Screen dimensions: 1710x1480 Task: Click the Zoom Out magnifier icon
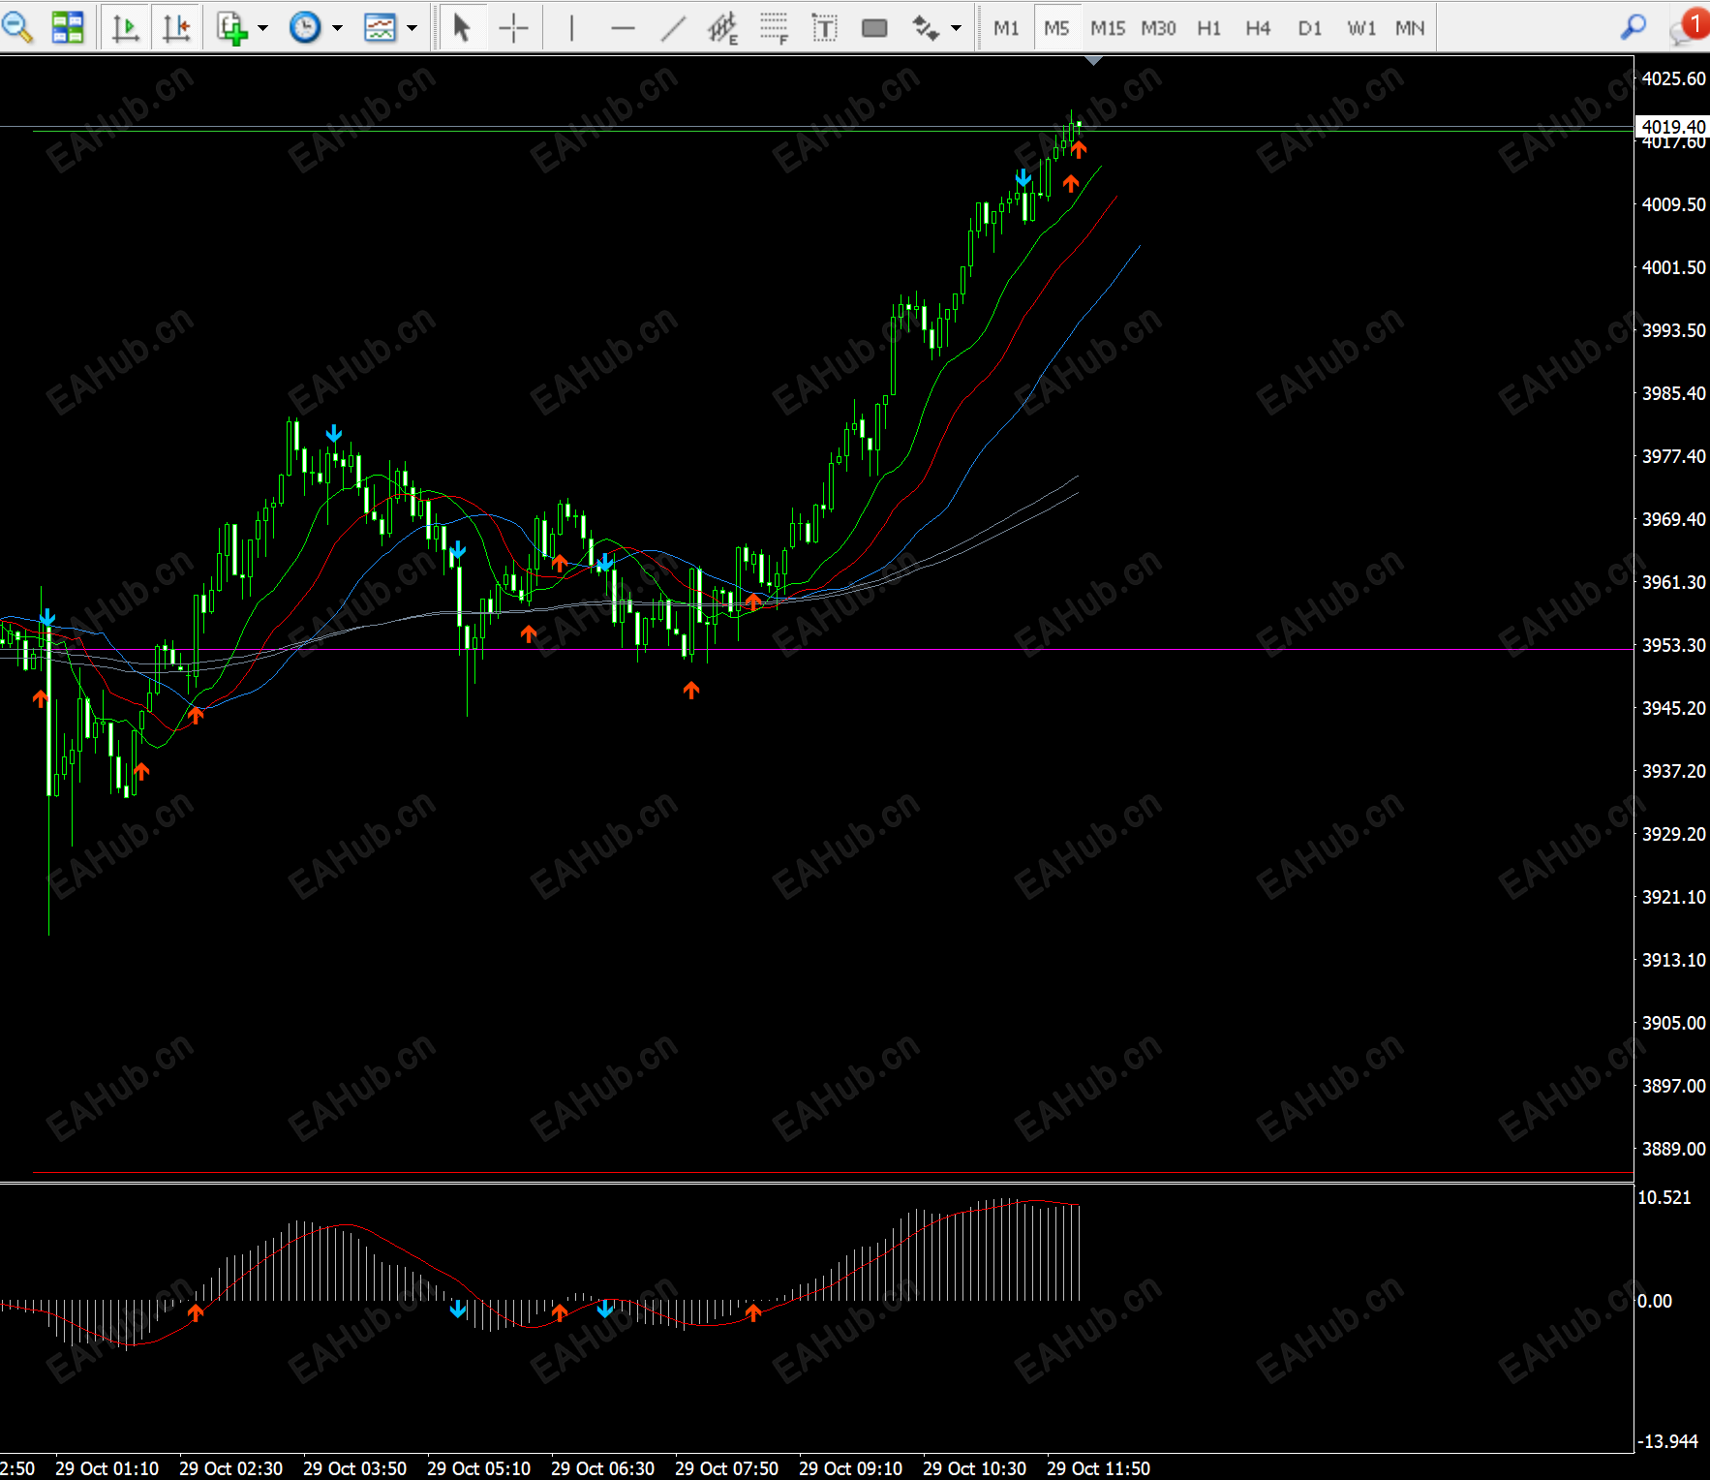coord(17,27)
